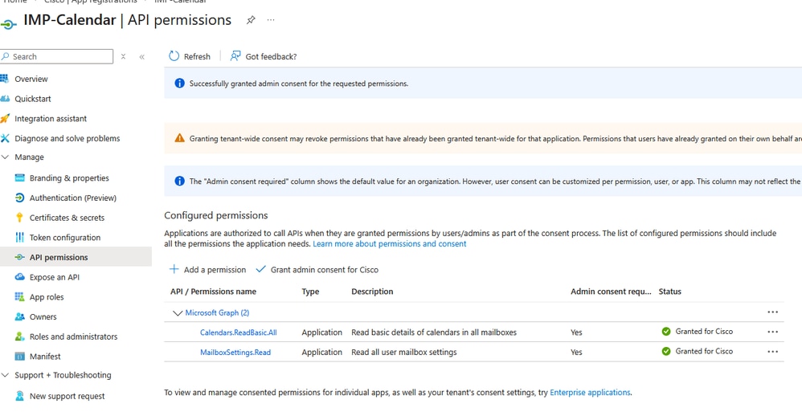Follow the Enterprise applications link
This screenshot has height=412, width=802.
coord(590,393)
